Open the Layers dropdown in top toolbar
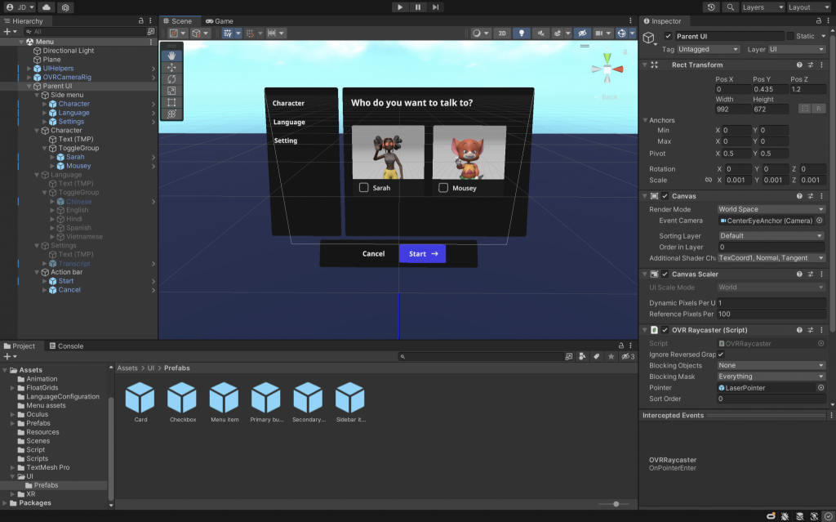 point(760,7)
